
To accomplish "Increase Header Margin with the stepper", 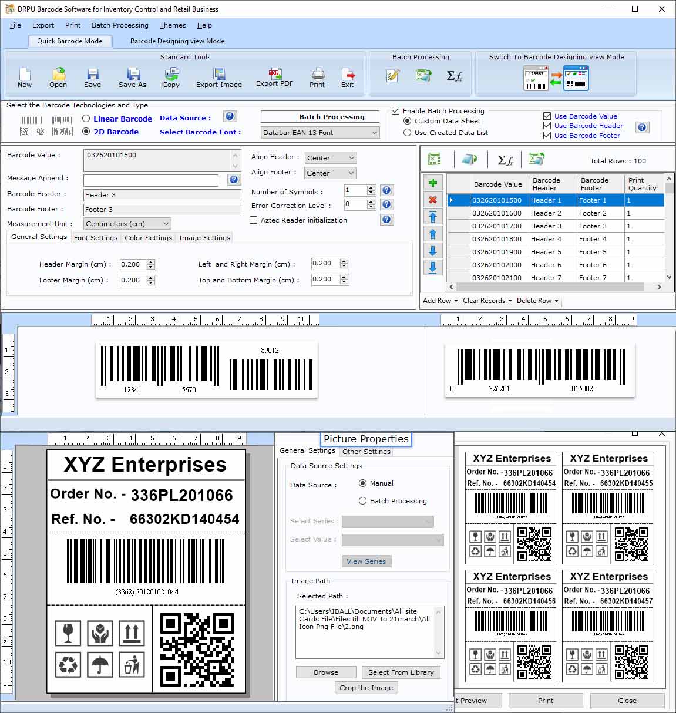I will pyautogui.click(x=152, y=262).
